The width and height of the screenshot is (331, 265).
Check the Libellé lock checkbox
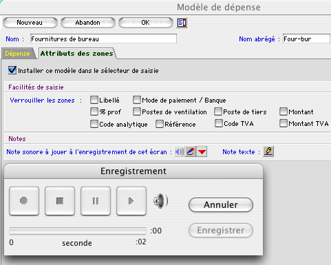pos(94,100)
